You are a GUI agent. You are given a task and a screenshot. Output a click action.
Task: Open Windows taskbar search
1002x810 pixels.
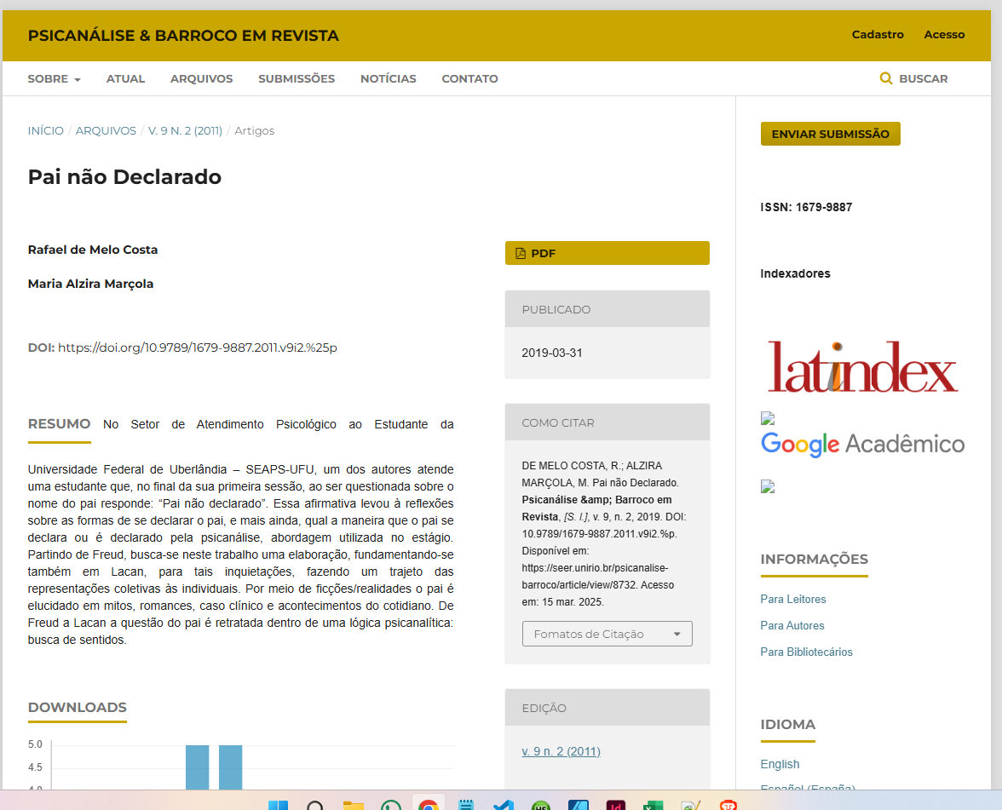315,805
